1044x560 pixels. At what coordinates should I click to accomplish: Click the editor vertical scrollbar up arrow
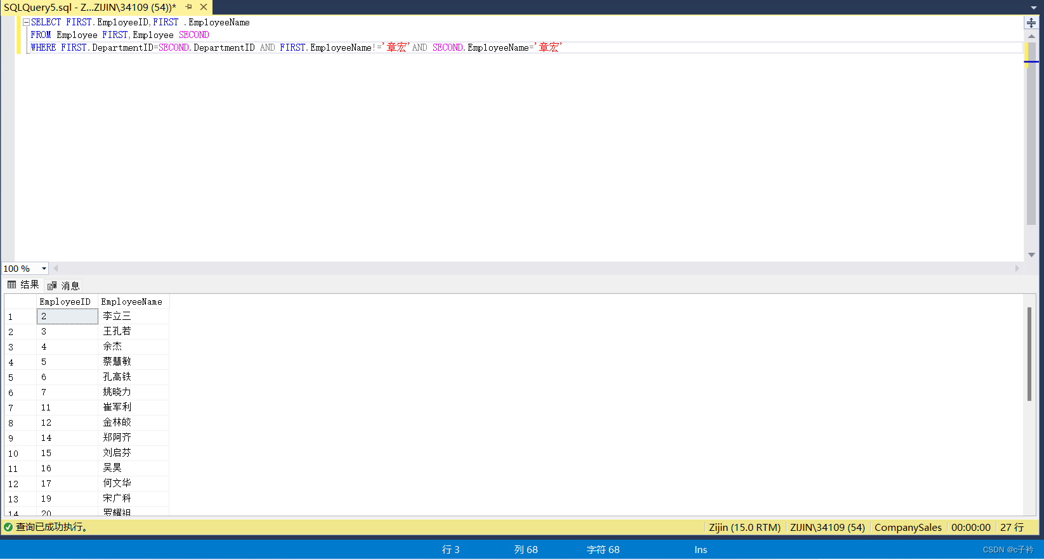pos(1031,36)
